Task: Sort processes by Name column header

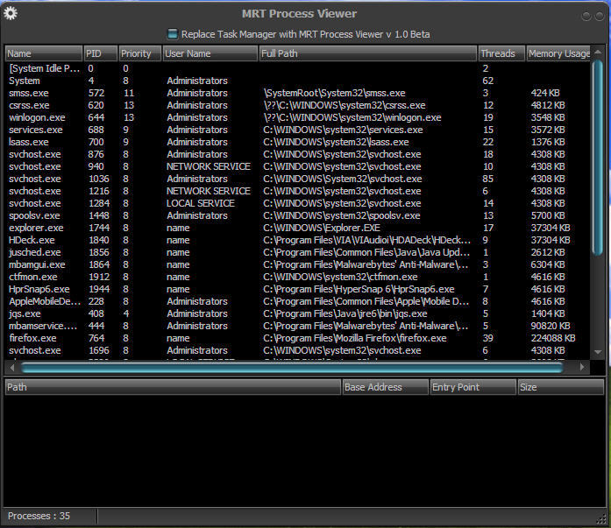Action: pyautogui.click(x=44, y=53)
